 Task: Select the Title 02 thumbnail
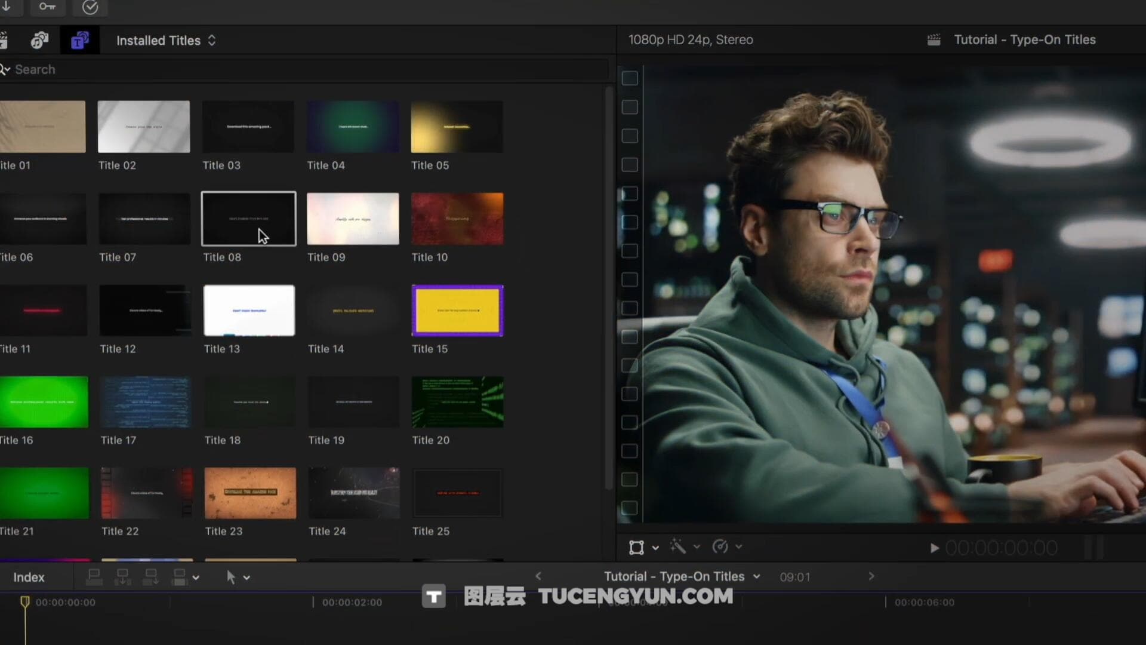click(144, 127)
